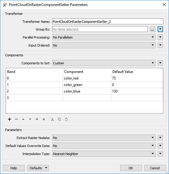Open Components to Set dropdown

[104, 63]
